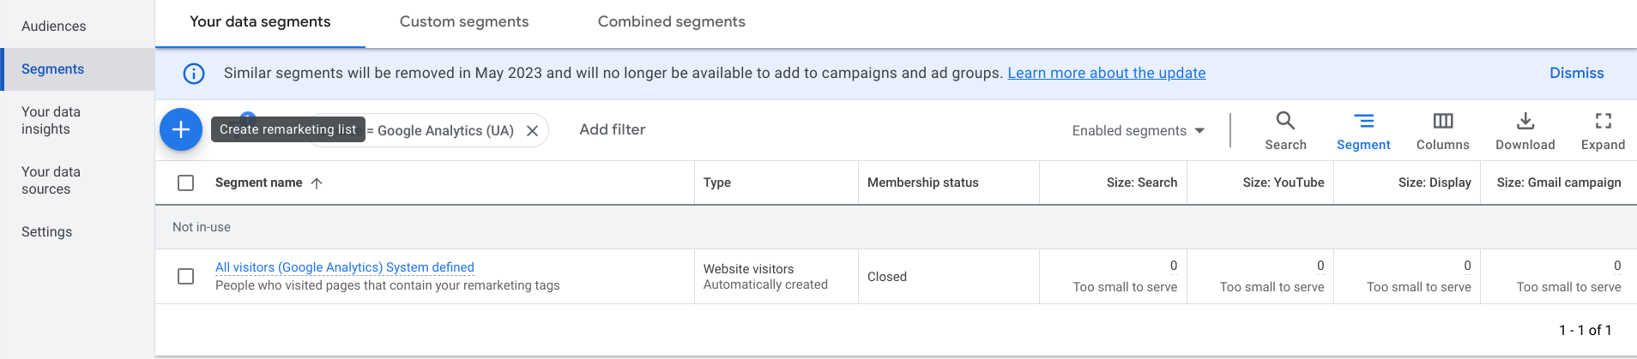Click the blue plus create button
The width and height of the screenshot is (1637, 359).
point(180,129)
